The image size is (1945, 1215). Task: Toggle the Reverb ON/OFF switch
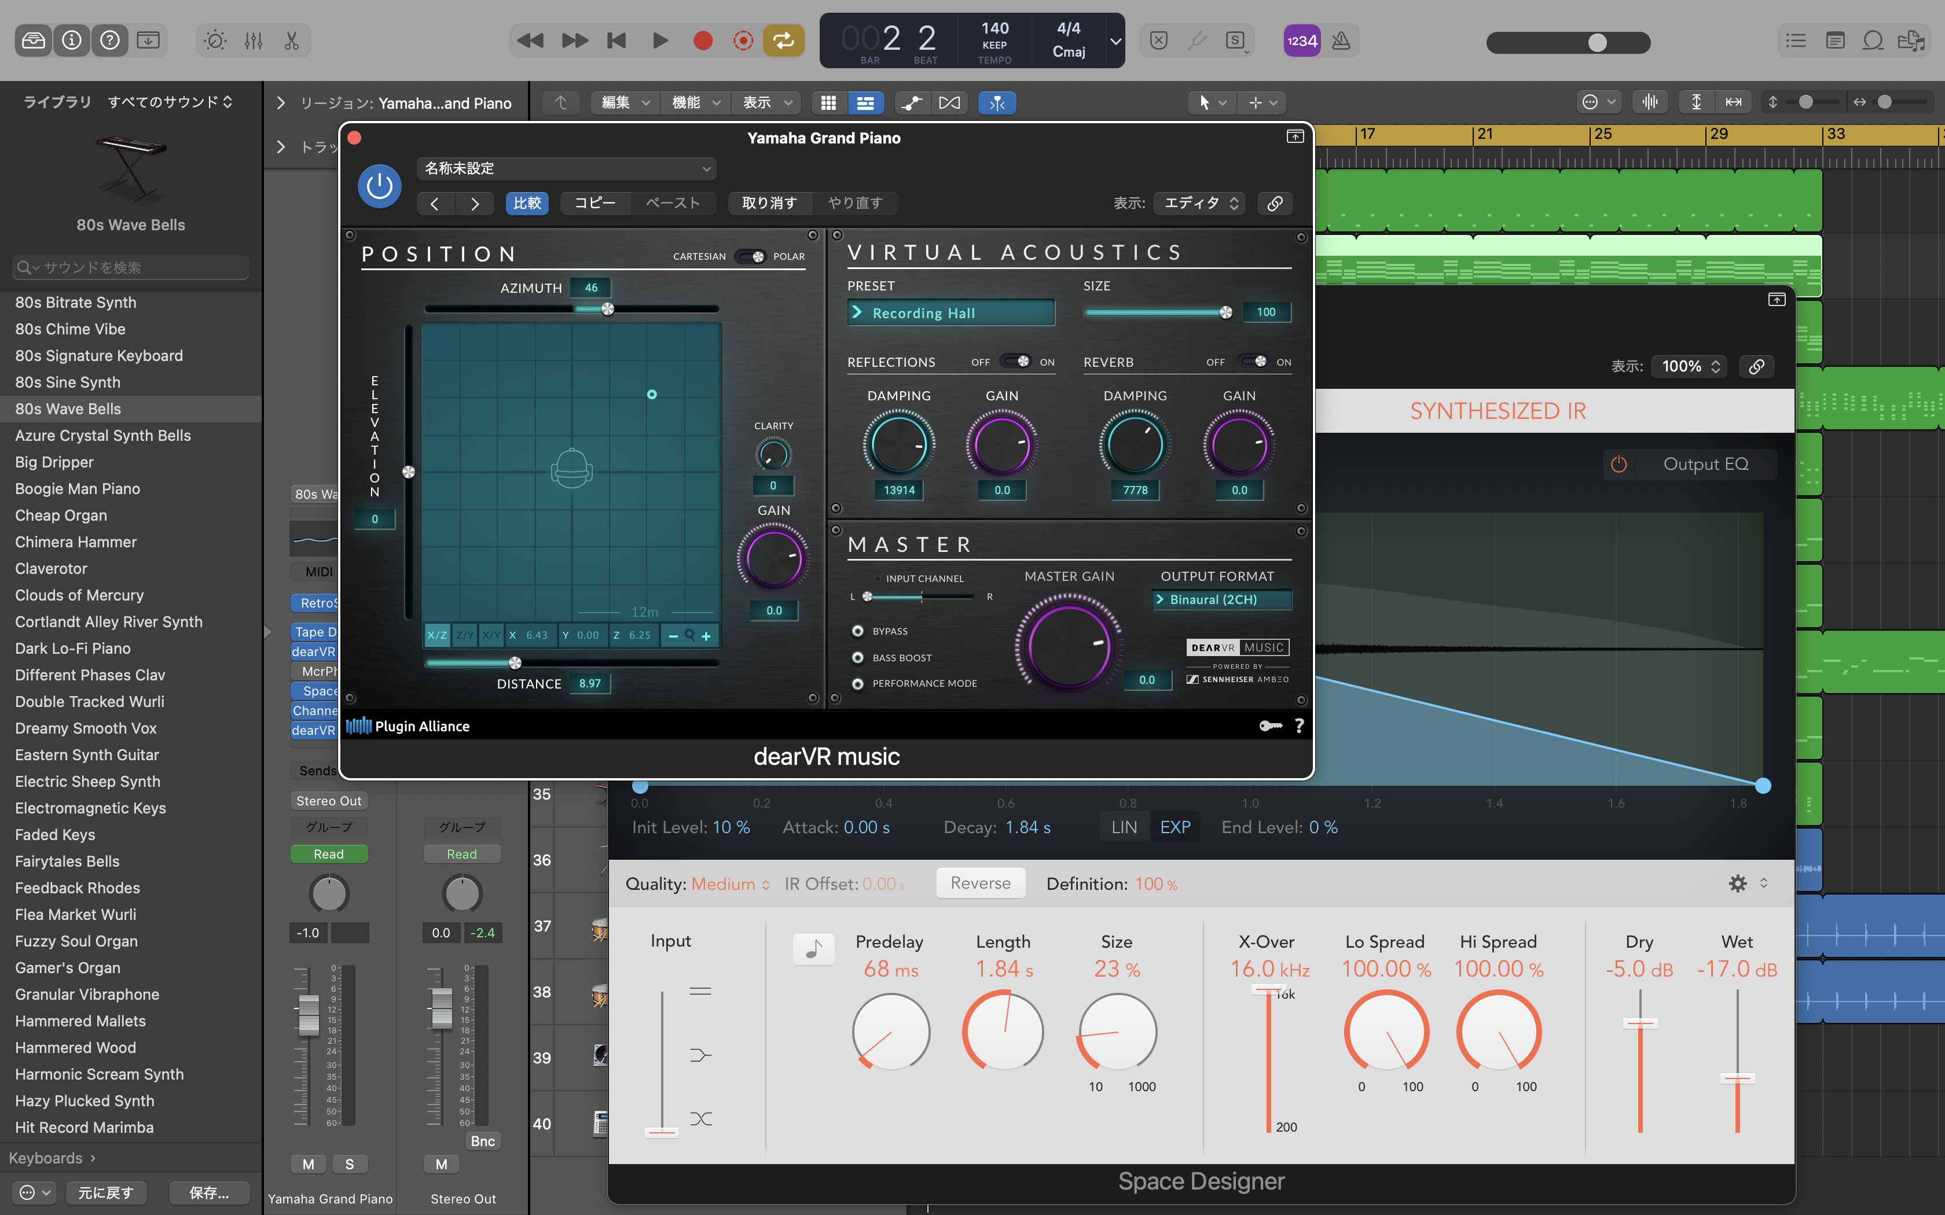[x=1252, y=362]
